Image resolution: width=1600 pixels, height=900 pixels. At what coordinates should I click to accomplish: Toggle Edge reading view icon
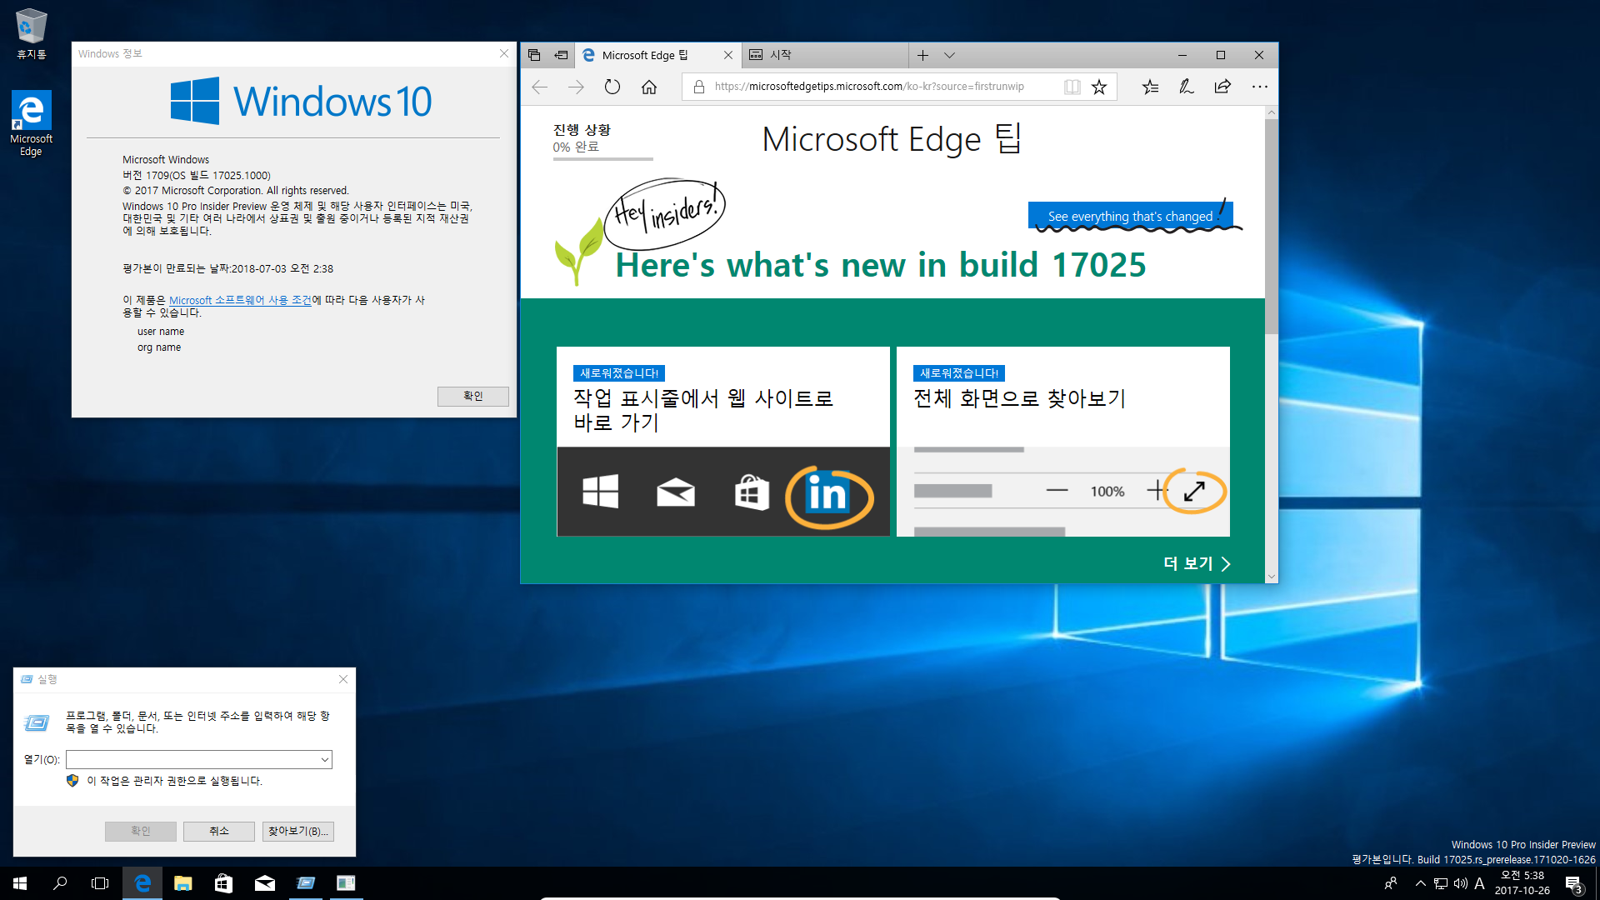1072,87
